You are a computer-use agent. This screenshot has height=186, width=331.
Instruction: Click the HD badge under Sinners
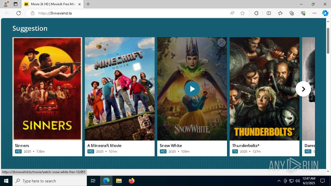(18, 151)
